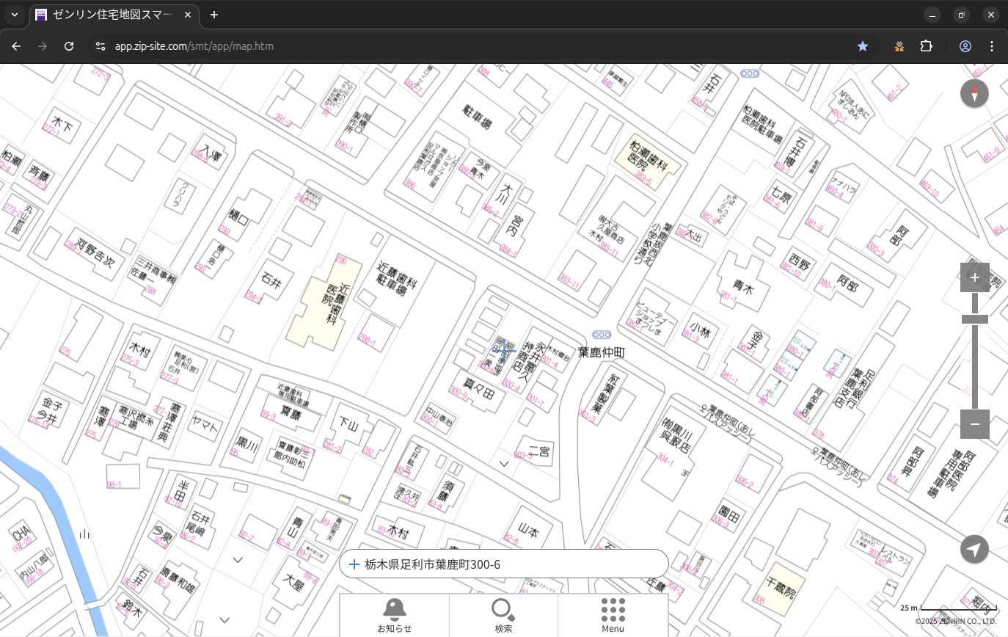Open 検索 search magnifier
The height and width of the screenshot is (637, 1008).
pos(503,615)
